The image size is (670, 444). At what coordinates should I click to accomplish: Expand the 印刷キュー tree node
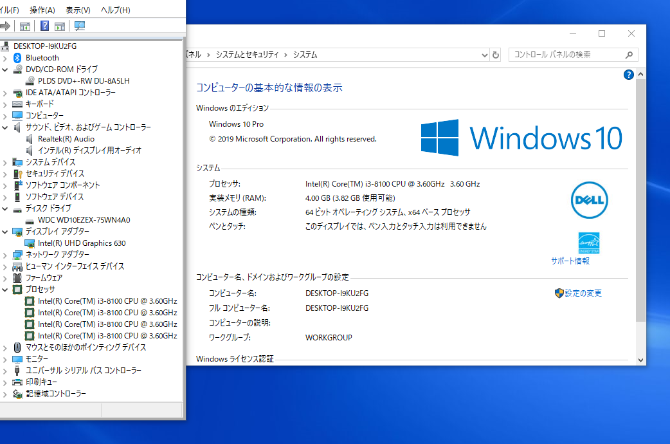(x=5, y=382)
